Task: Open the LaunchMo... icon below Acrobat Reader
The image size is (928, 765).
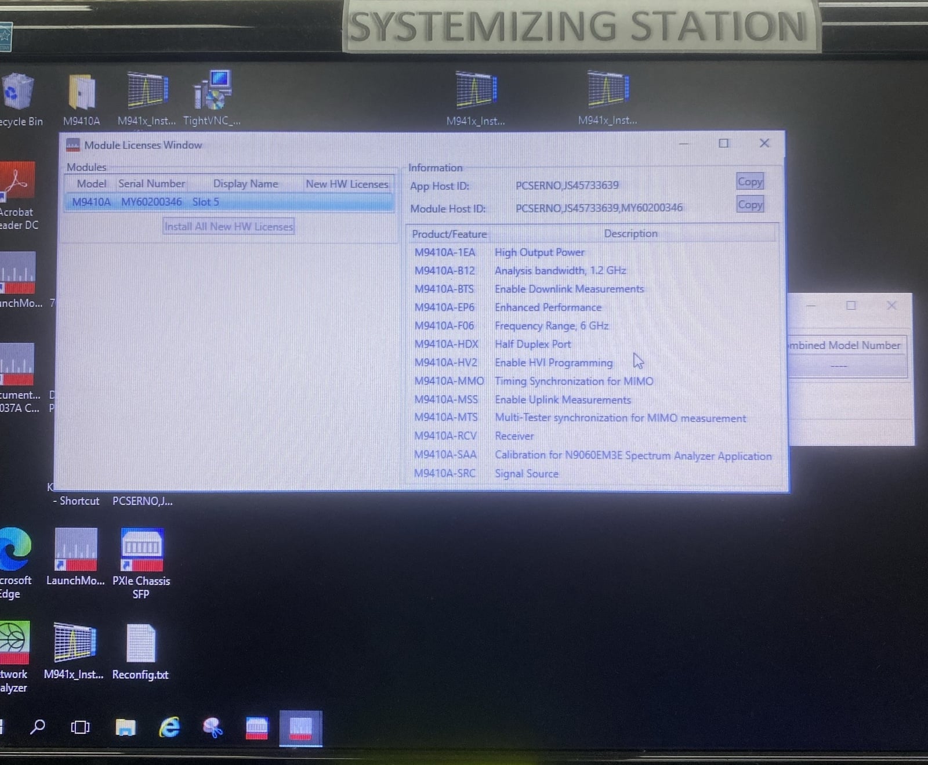Action: [17, 273]
